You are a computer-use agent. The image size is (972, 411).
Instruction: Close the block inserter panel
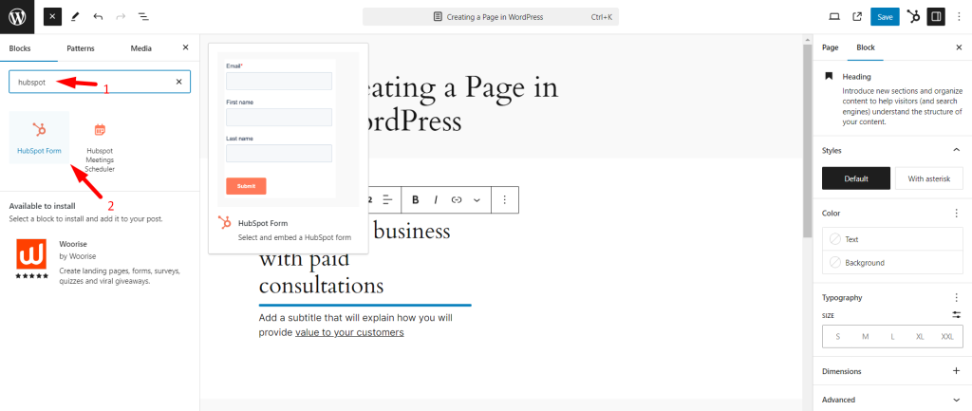(185, 47)
